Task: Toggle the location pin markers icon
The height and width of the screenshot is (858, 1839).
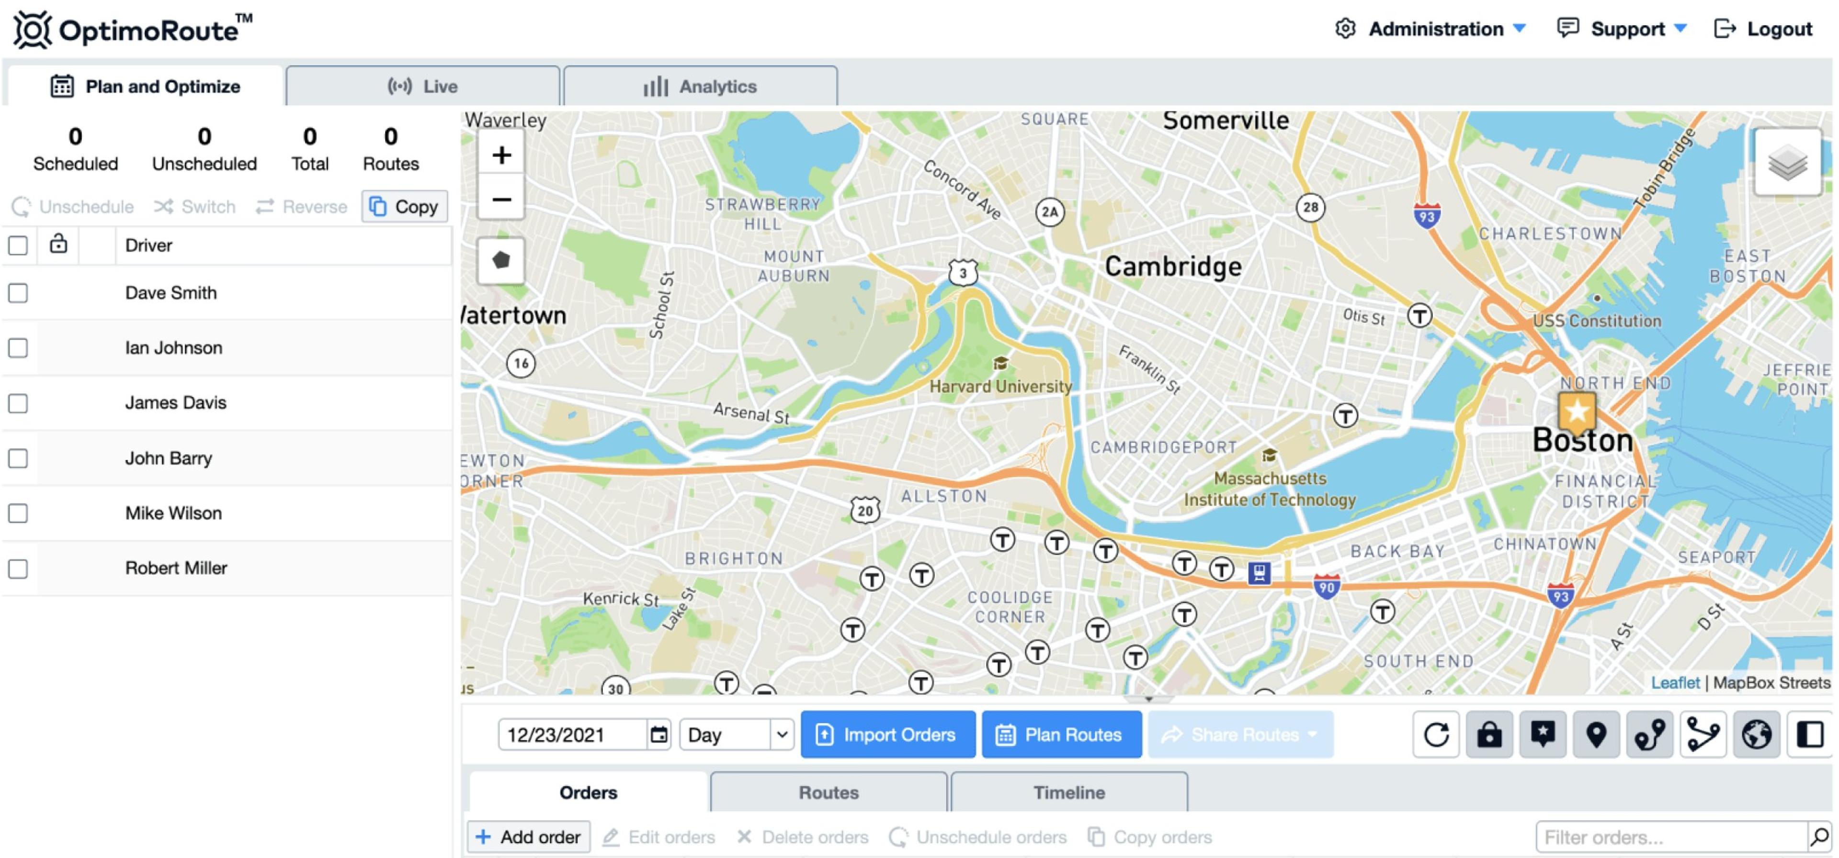Action: tap(1597, 735)
